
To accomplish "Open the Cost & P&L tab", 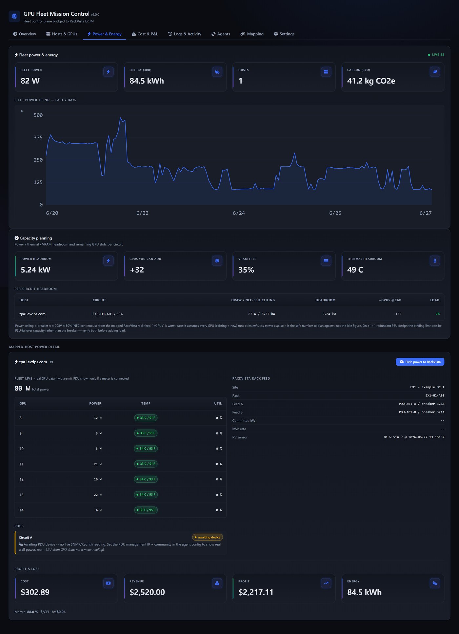I will [145, 34].
